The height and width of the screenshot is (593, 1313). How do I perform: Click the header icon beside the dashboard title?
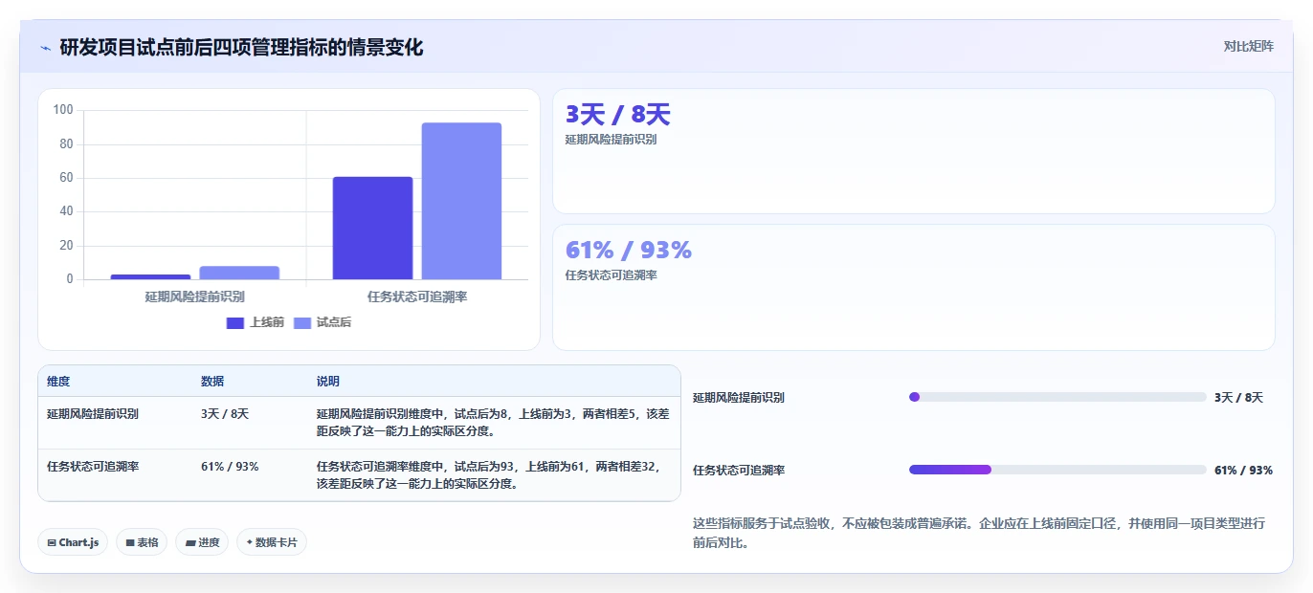[x=45, y=48]
